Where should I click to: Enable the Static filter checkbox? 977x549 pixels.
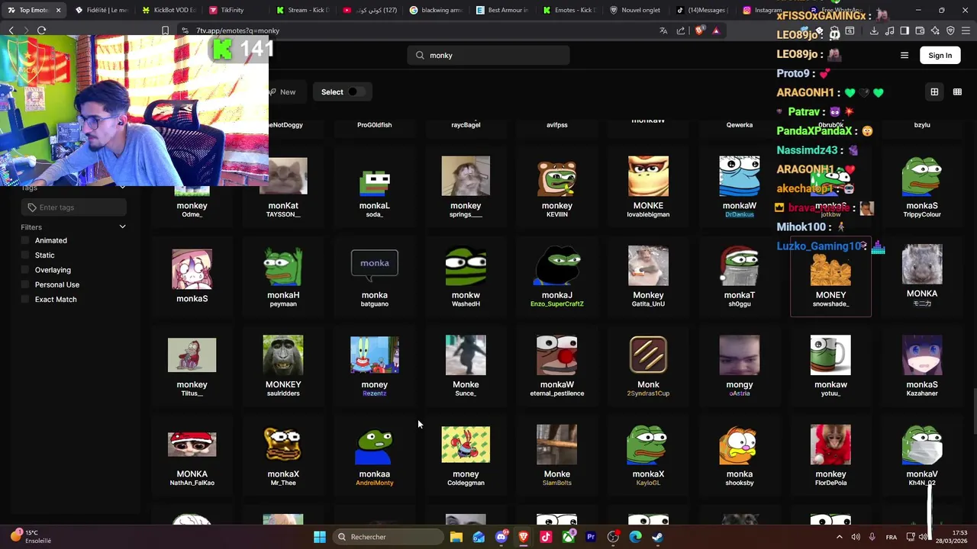25,255
